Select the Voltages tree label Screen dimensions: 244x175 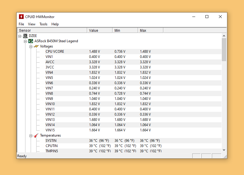pyautogui.click(x=46, y=46)
